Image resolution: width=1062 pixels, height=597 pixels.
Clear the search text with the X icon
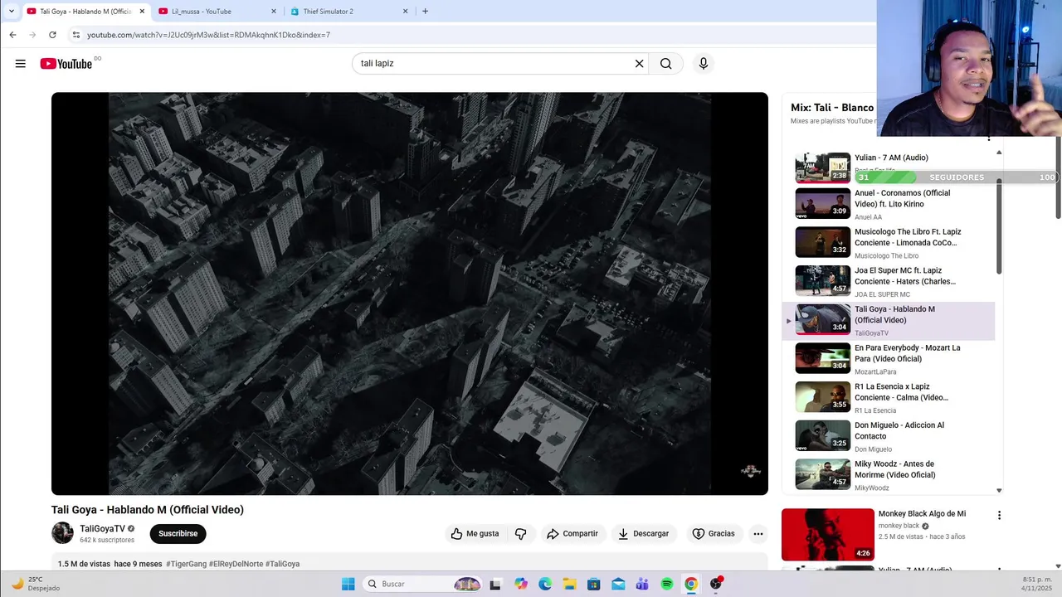click(639, 64)
